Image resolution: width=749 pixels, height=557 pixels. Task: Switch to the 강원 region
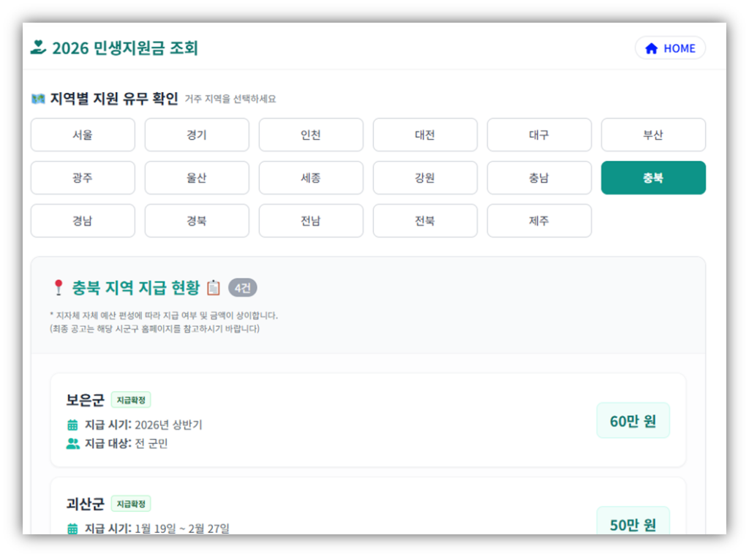(425, 178)
